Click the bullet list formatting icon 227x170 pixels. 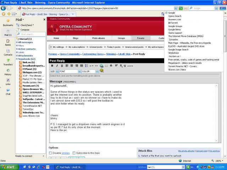(87, 66)
